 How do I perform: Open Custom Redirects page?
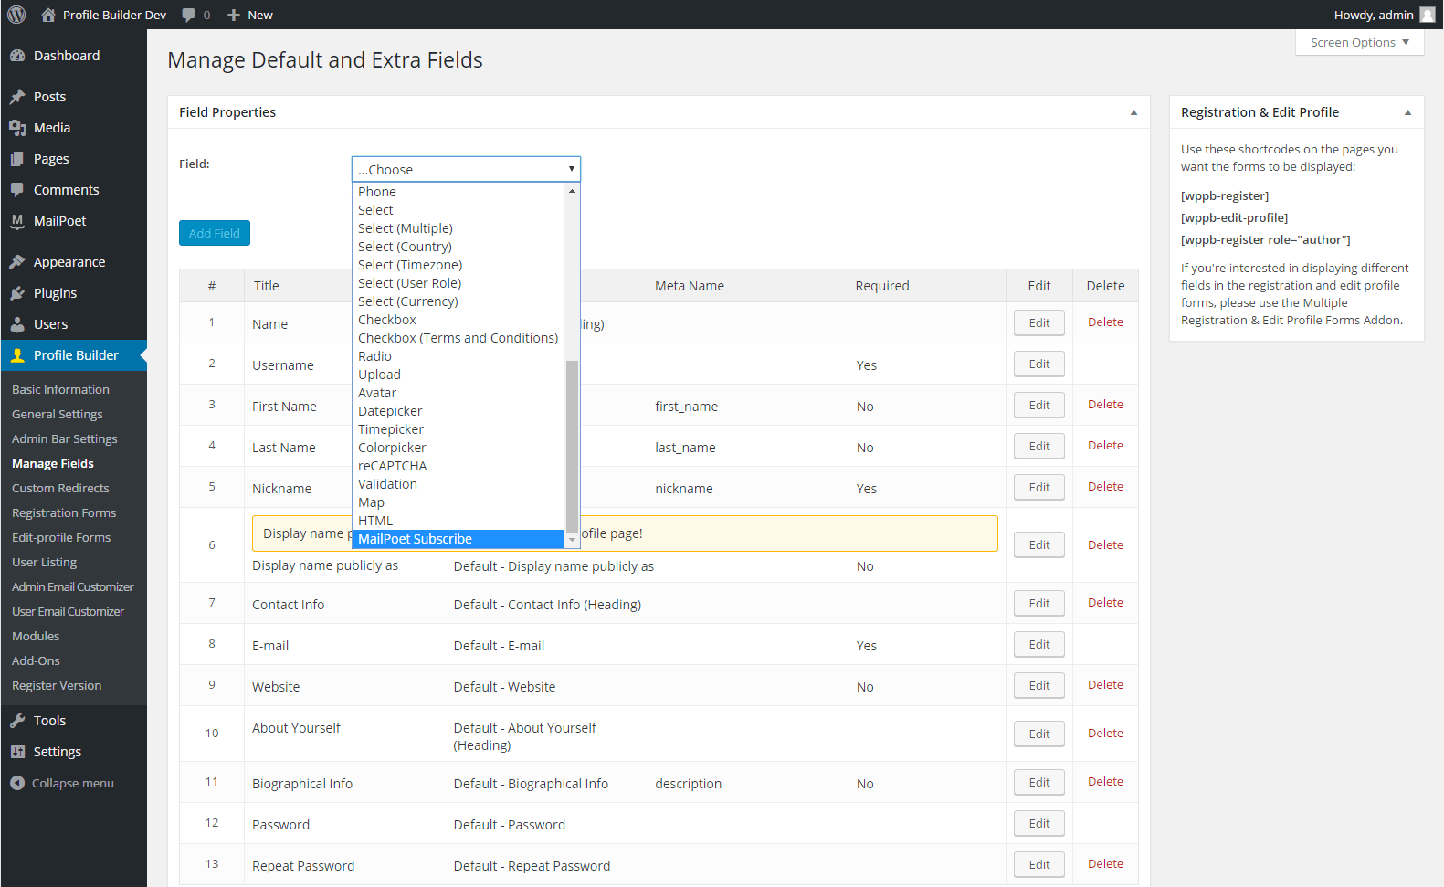(60, 488)
